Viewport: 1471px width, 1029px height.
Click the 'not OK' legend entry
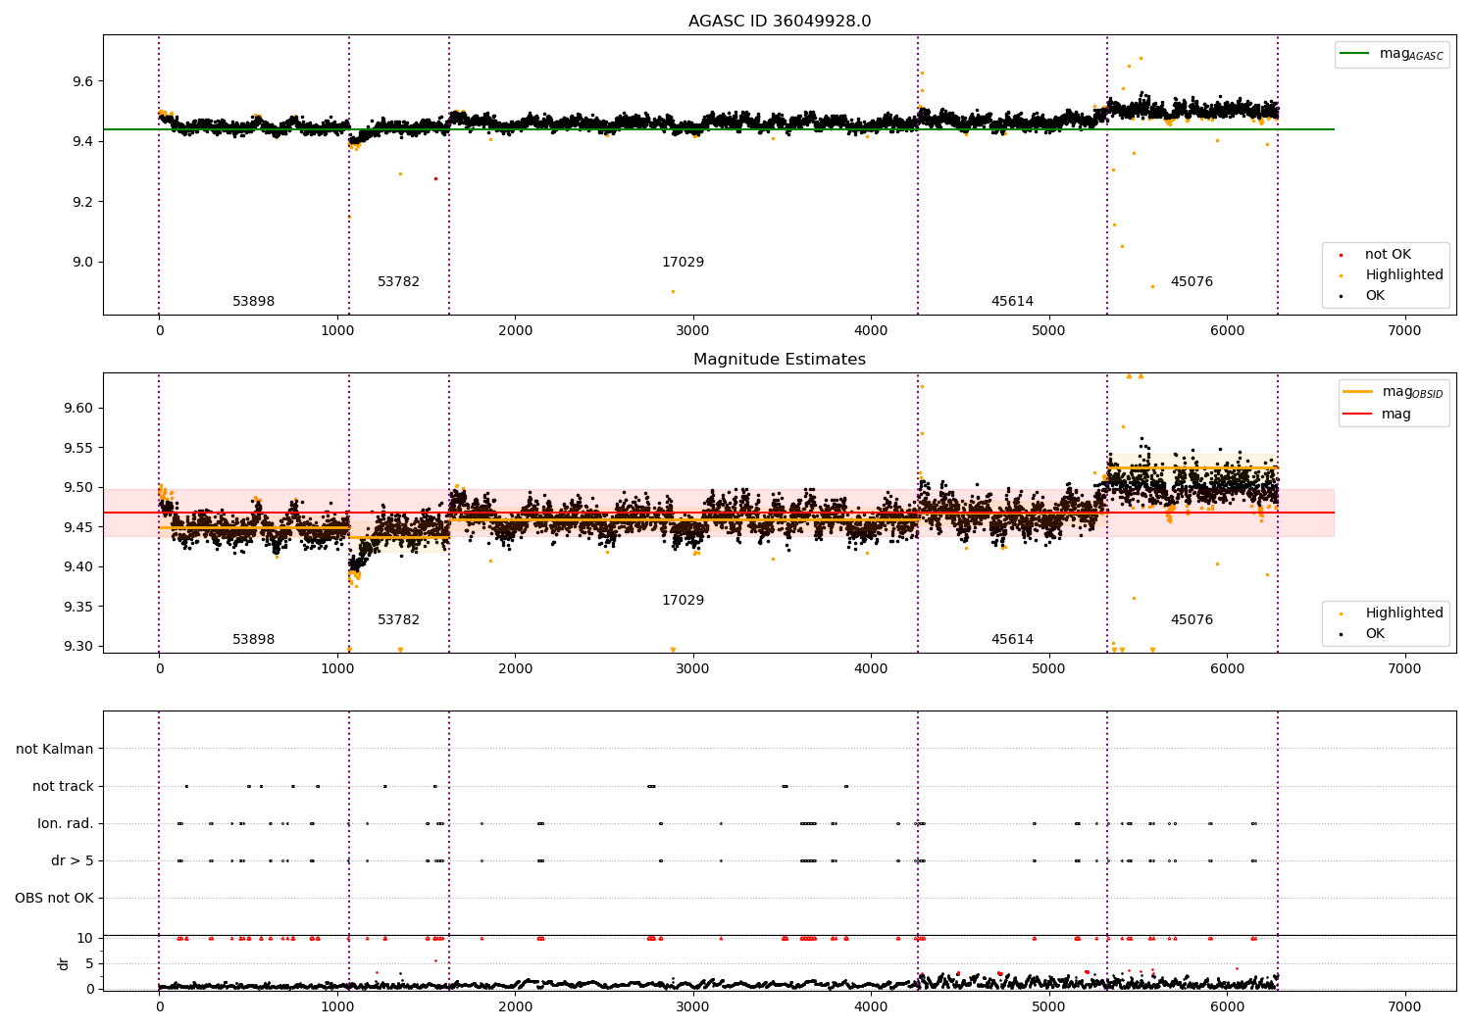(1388, 255)
